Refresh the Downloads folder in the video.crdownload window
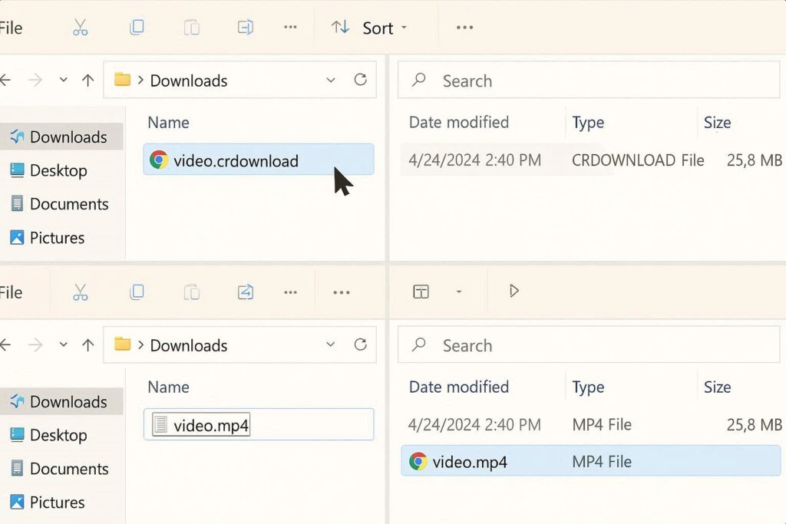The height and width of the screenshot is (524, 786). click(360, 80)
